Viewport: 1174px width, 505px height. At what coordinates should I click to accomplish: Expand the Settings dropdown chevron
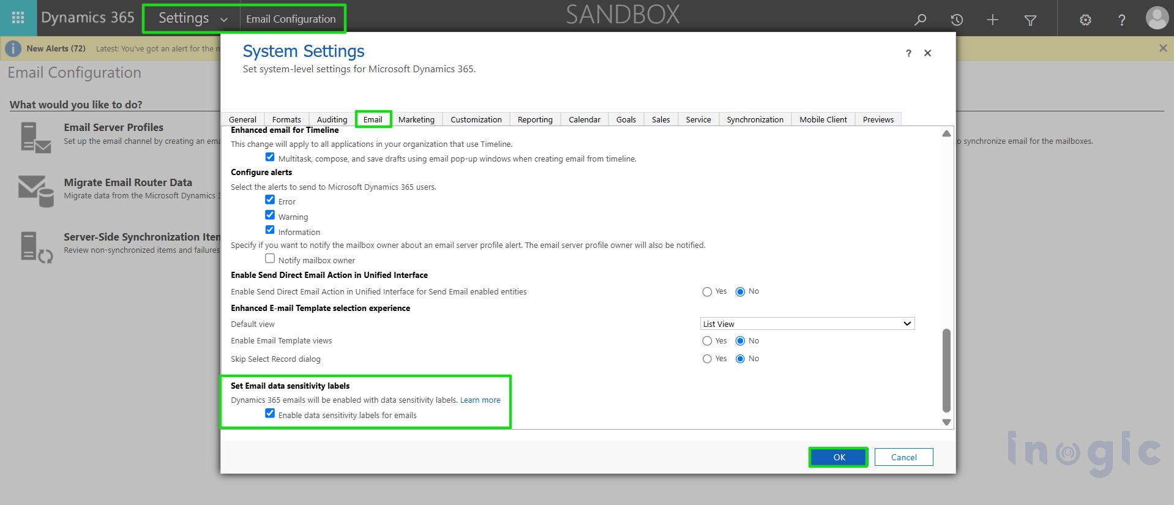coord(224,20)
